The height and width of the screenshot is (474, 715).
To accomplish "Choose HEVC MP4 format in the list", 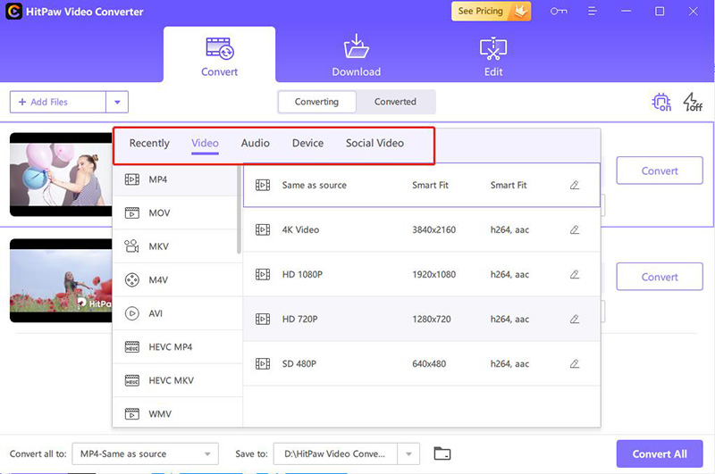I will pyautogui.click(x=177, y=347).
